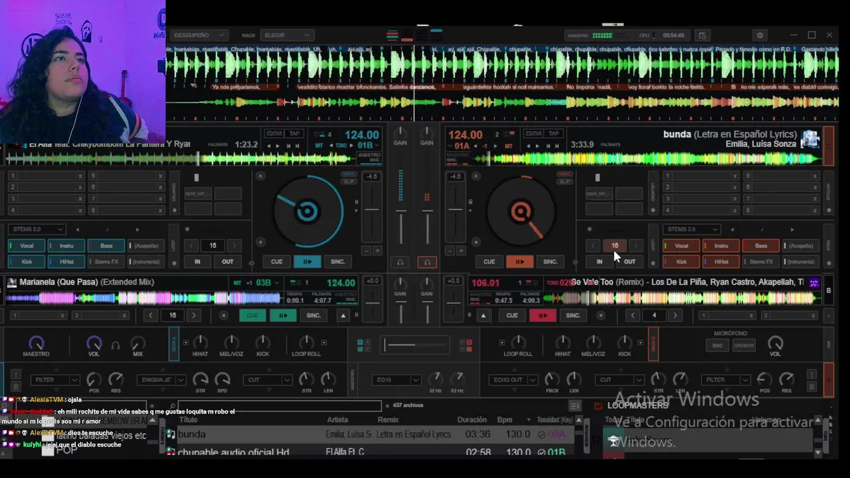Toggle the Bass stem on the right deck

[x=761, y=246]
